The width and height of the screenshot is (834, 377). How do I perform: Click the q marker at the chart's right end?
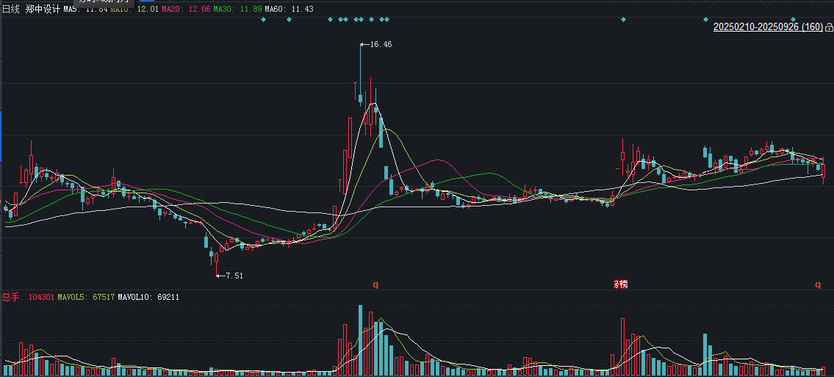tap(818, 284)
